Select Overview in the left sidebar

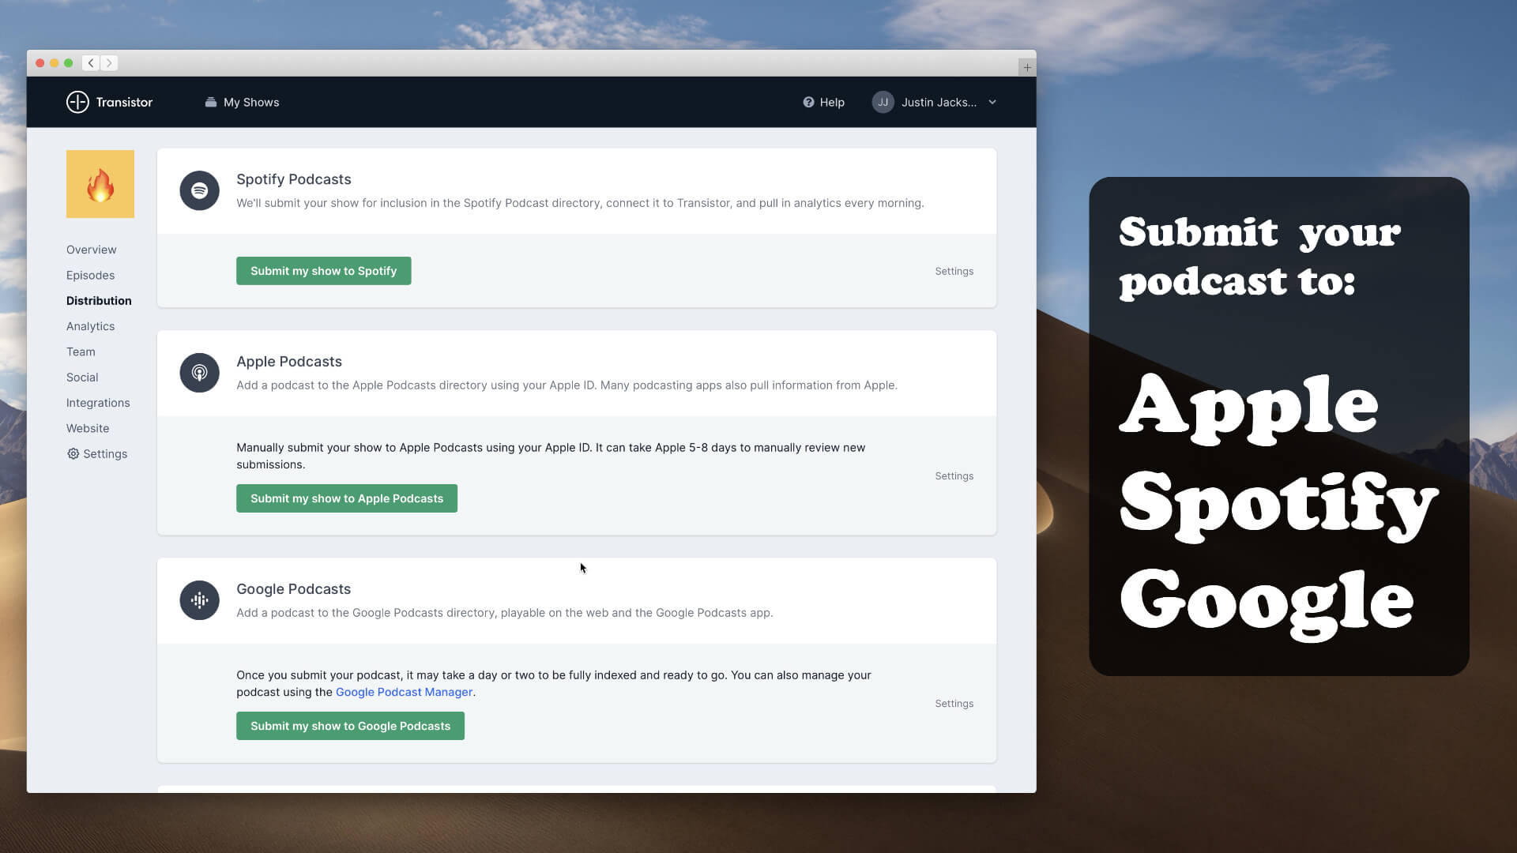[92, 249]
